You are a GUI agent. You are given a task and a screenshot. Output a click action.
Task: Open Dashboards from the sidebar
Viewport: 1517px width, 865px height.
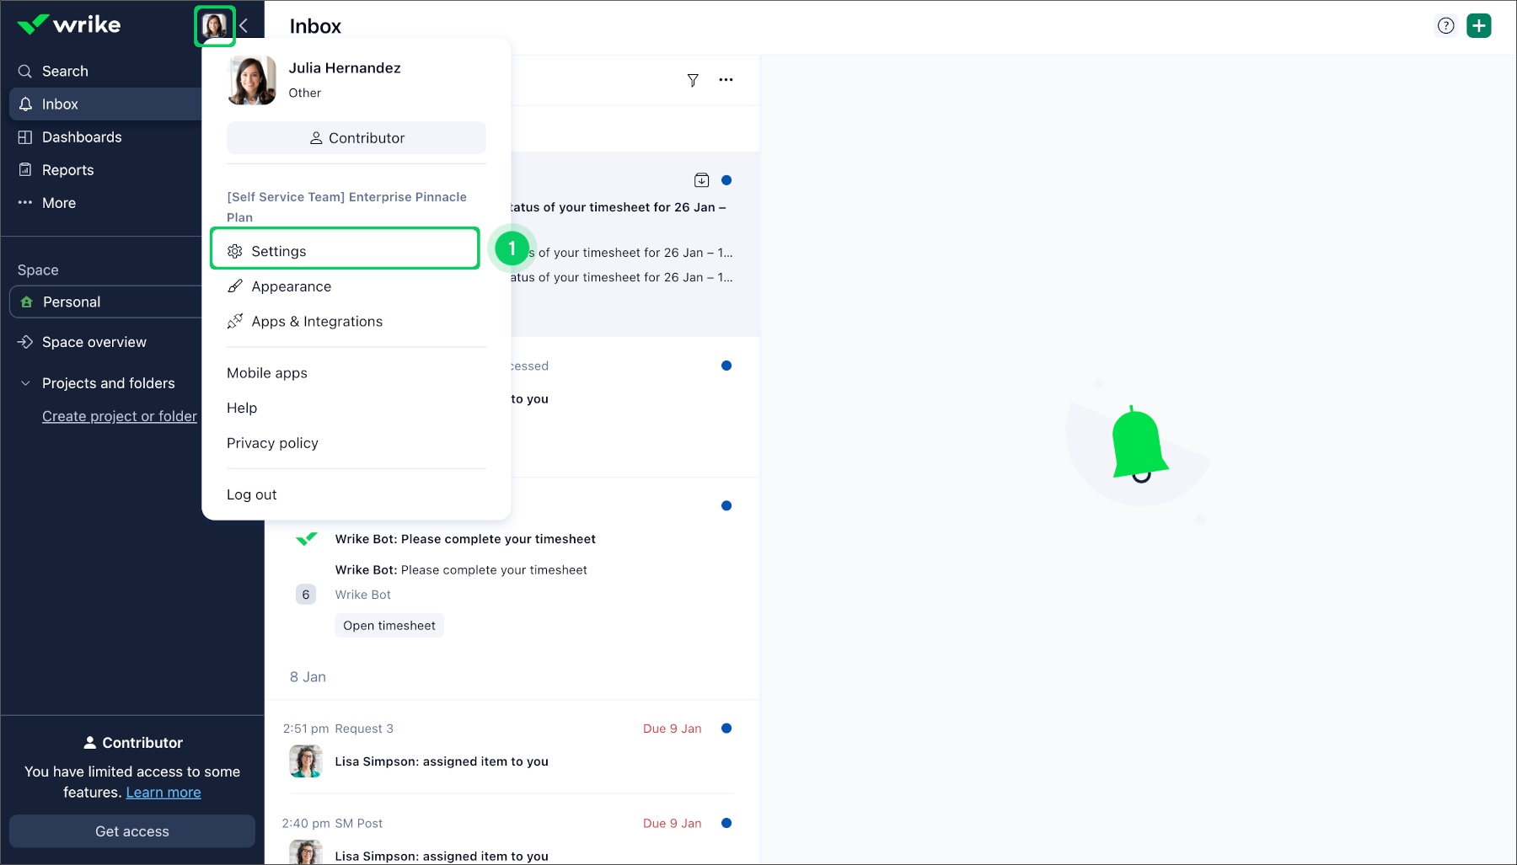(82, 137)
